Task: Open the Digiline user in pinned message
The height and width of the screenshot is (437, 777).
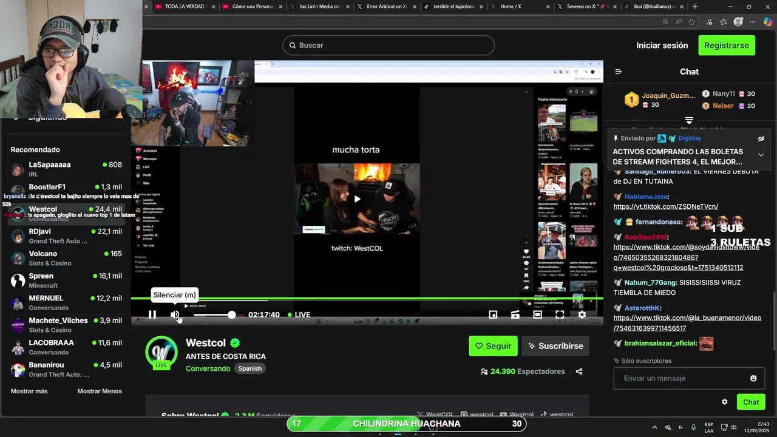Action: 689,138
